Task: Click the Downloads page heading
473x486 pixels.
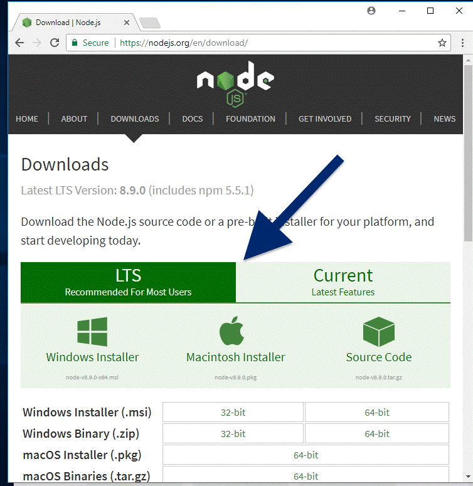Action: coord(65,164)
